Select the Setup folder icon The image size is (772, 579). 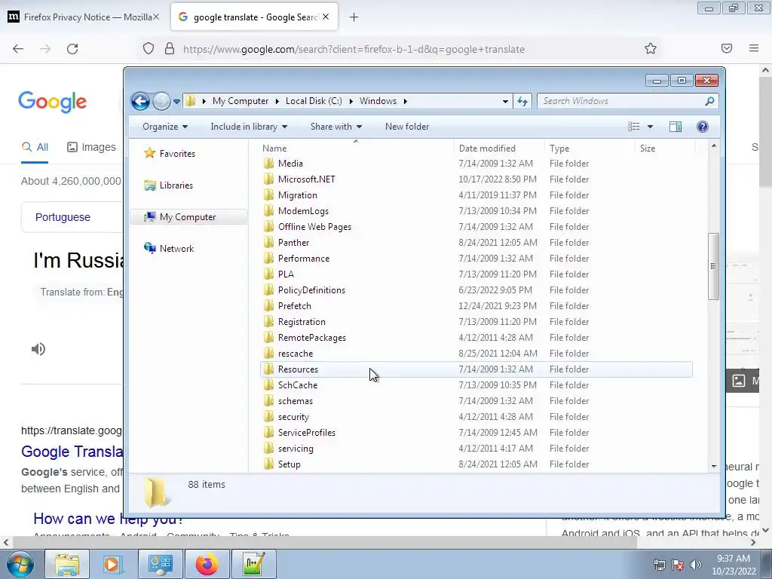(268, 464)
